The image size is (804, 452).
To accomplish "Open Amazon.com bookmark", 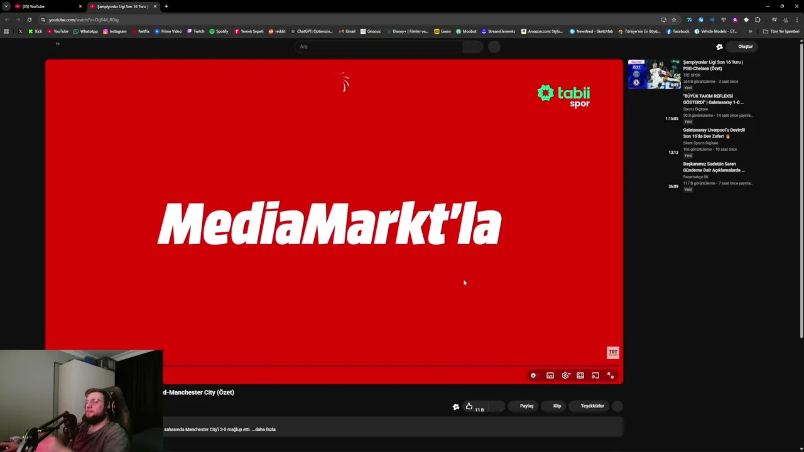I will point(542,31).
